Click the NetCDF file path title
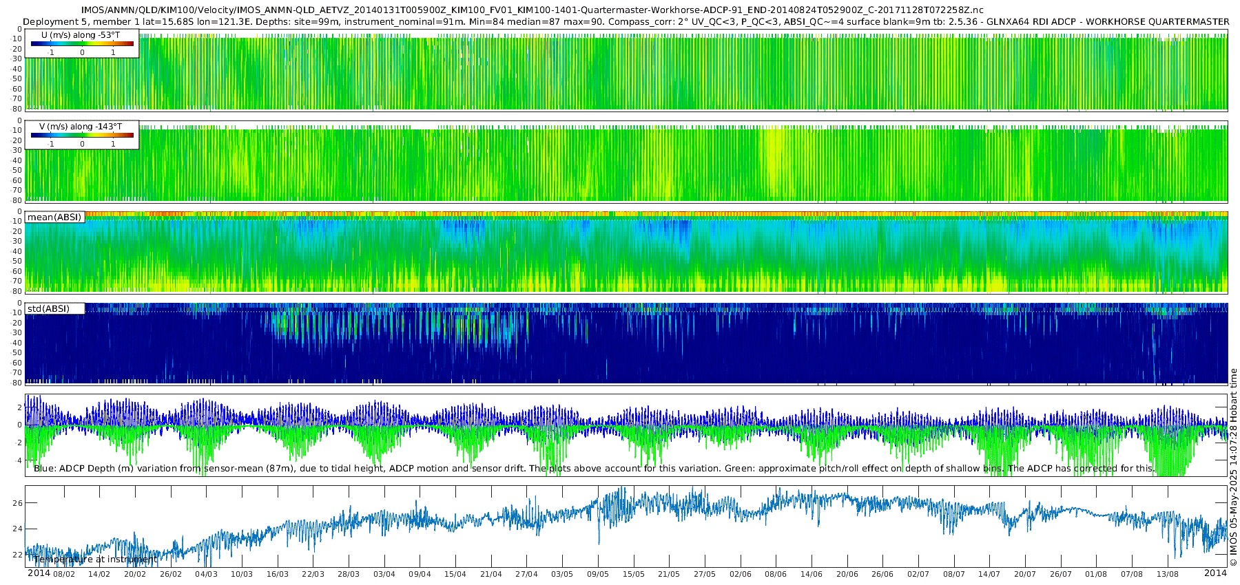The width and height of the screenshot is (1240, 585). click(x=532, y=10)
